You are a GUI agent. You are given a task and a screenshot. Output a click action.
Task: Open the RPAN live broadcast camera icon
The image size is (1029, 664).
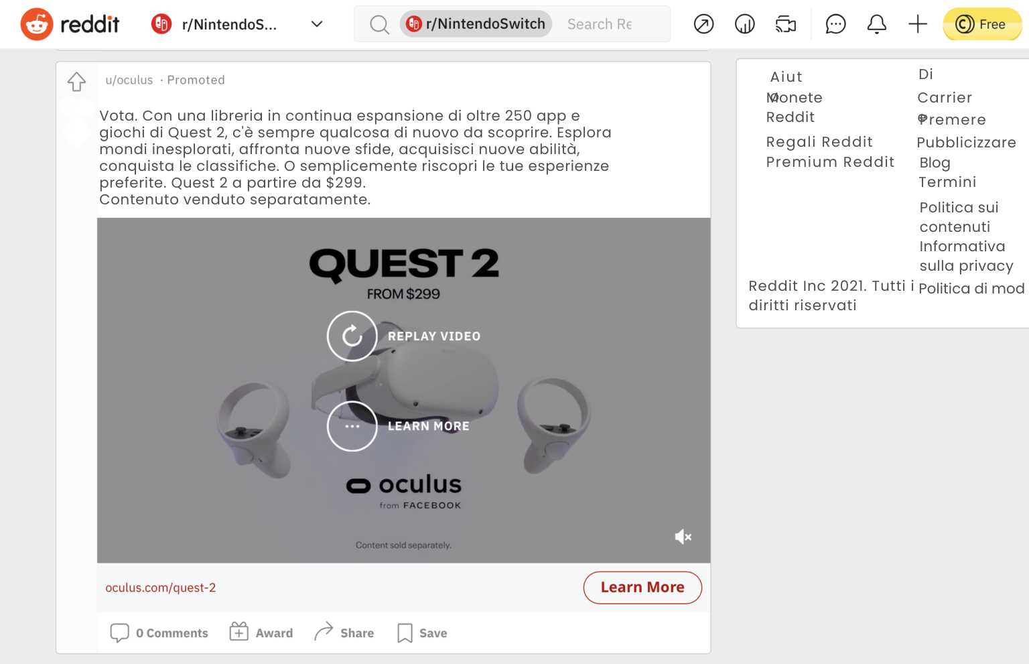785,24
